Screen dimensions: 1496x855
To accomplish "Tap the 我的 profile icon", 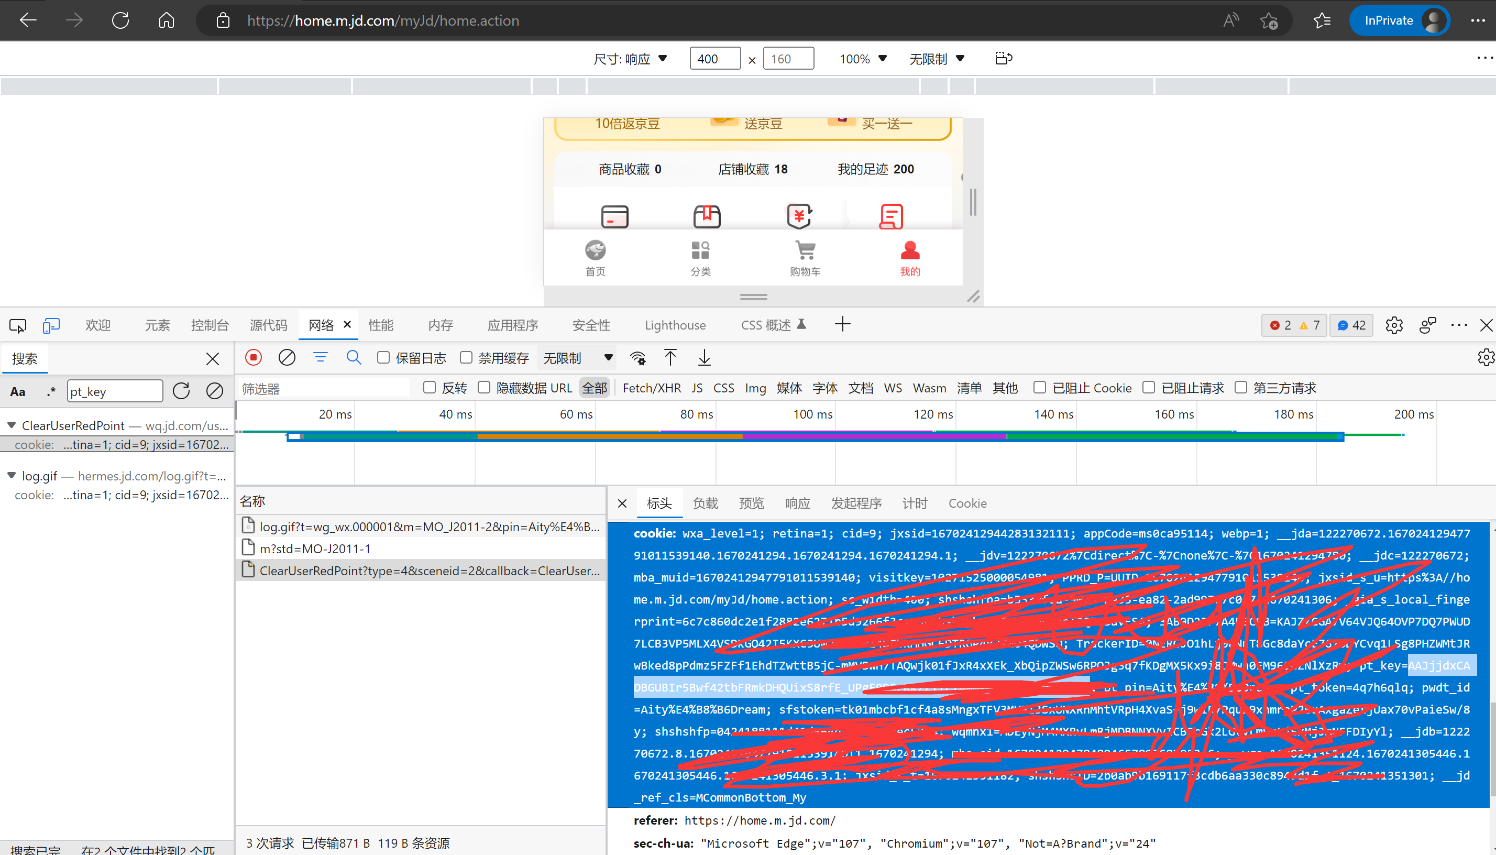I will tap(910, 258).
